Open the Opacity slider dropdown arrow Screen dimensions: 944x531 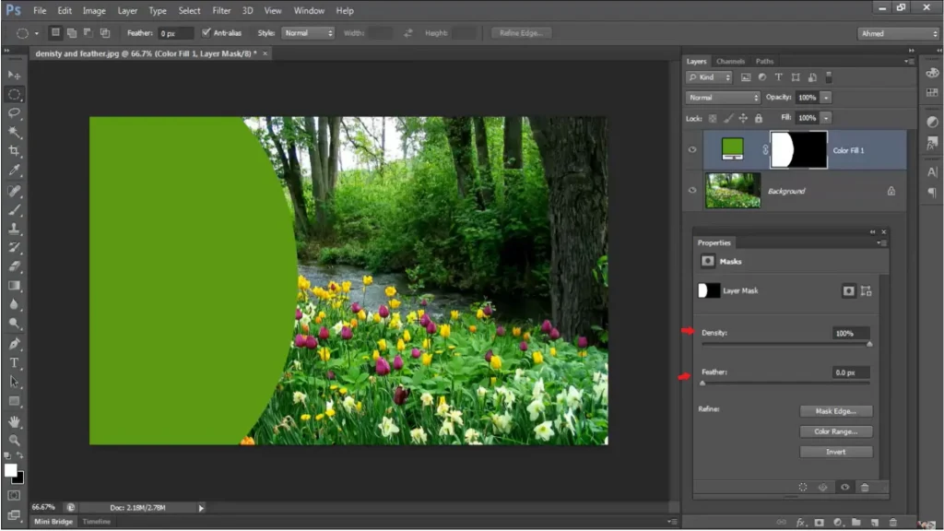826,98
